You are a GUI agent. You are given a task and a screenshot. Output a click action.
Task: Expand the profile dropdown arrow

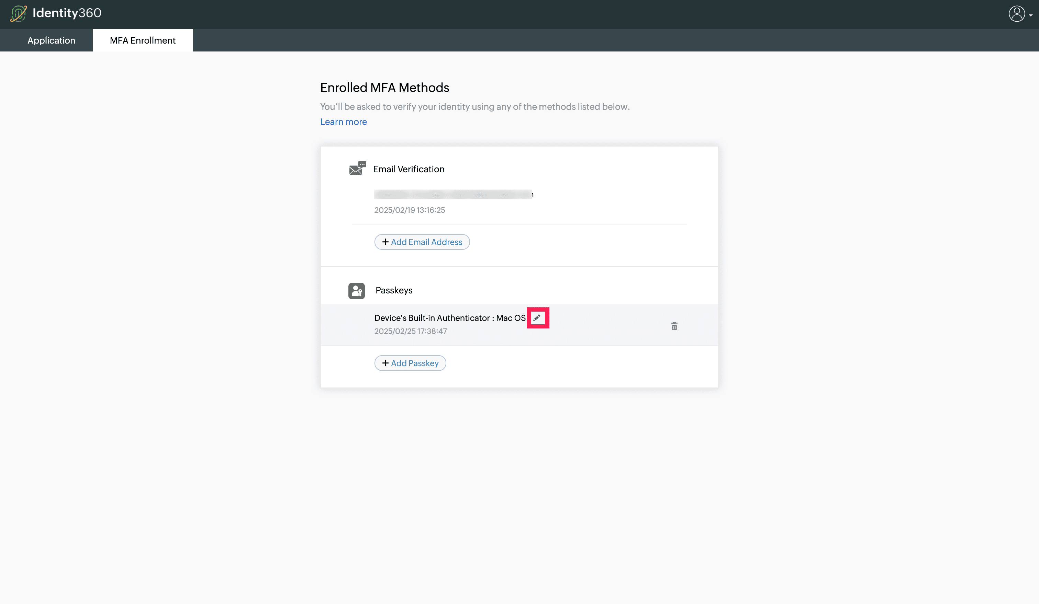[x=1031, y=15]
